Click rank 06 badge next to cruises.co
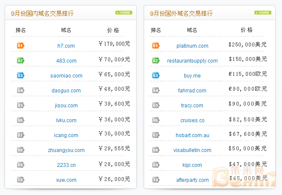 [x=156, y=120]
